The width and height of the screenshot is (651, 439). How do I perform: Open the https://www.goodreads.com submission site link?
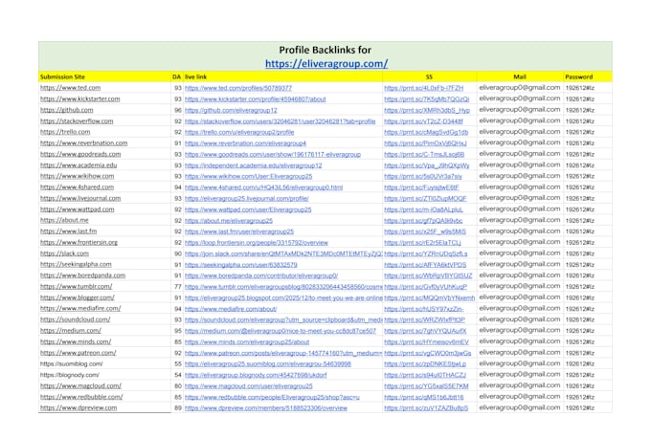pyautogui.click(x=80, y=154)
